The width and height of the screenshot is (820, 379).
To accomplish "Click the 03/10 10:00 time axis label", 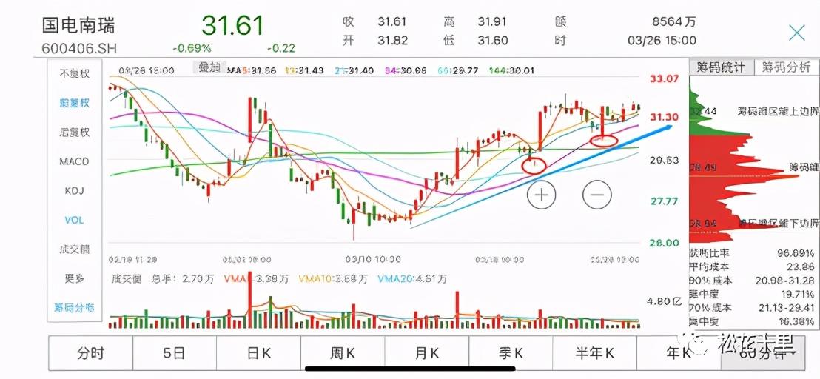I will (374, 259).
